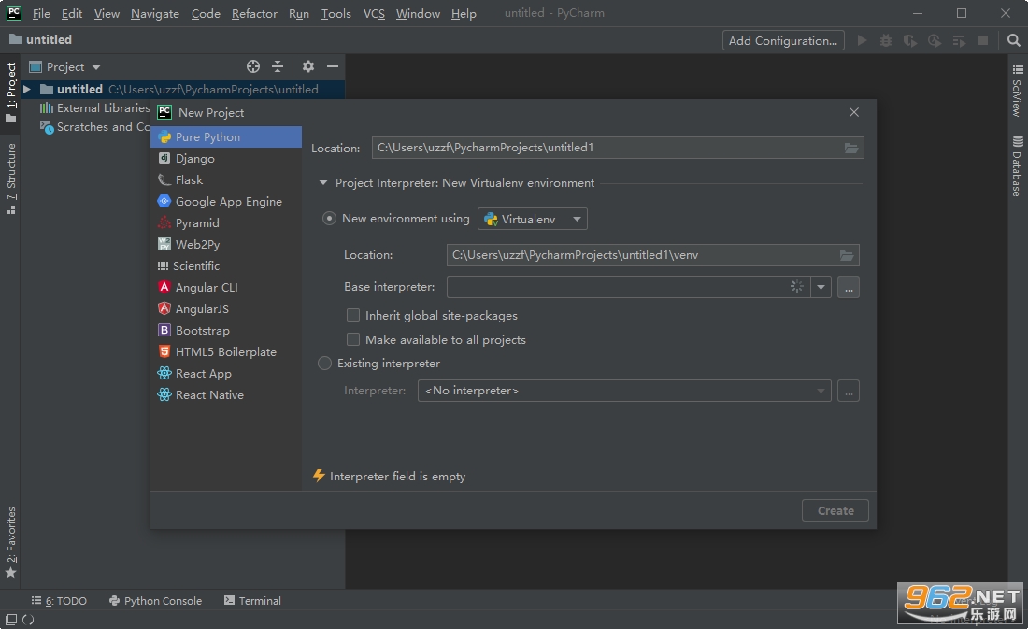Open the Refactor menu
The image size is (1028, 629).
point(254,13)
